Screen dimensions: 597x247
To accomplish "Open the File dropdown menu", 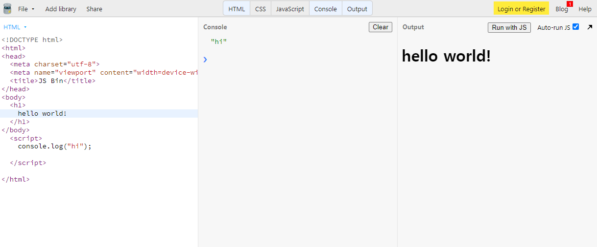I will pos(26,9).
